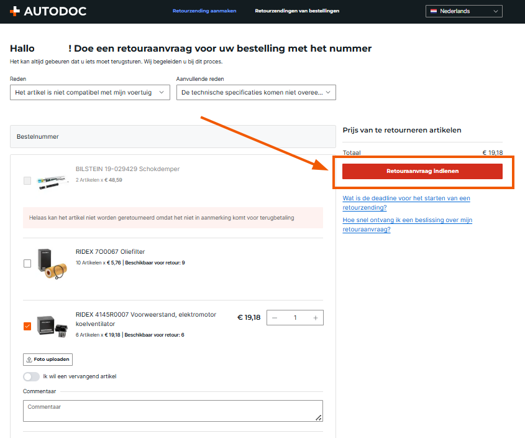This screenshot has height=438, width=525.
Task: Open the Aanvullende reden dropdown
Action: 256,92
